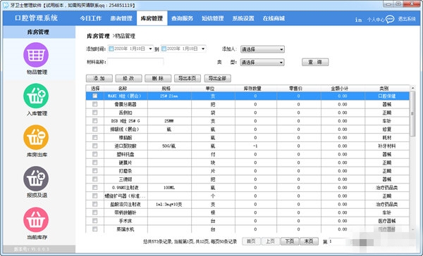Click 名称 column header
Screen dimensions: 423x256
coord(123,89)
